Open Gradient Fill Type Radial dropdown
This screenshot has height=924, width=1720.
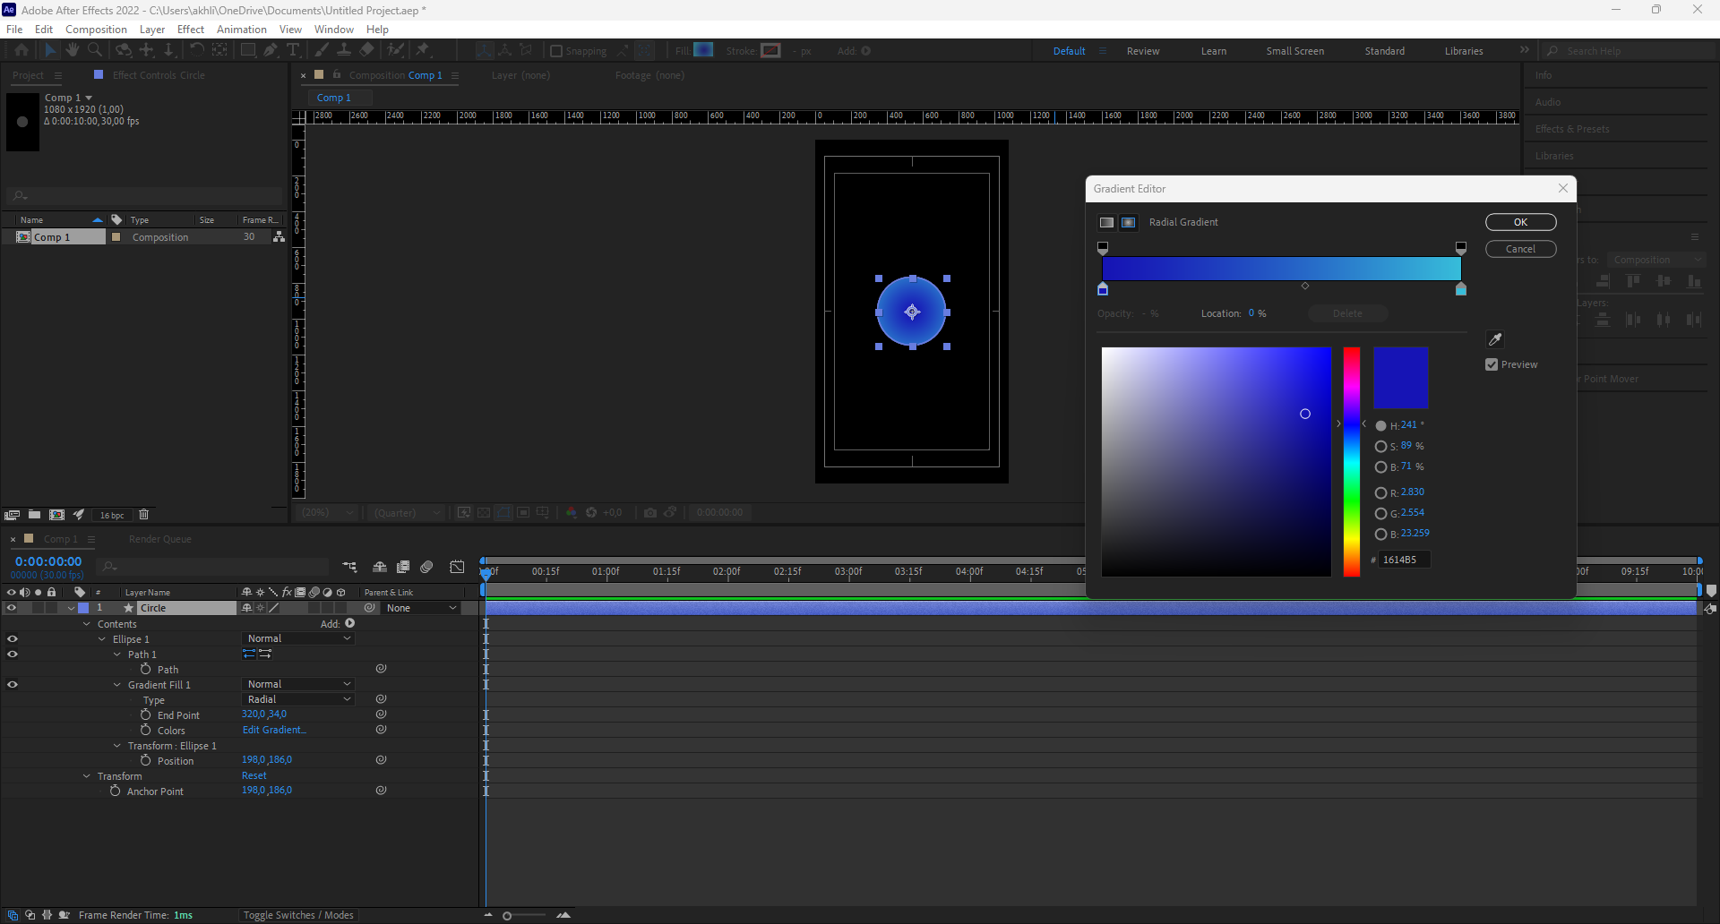(x=298, y=699)
